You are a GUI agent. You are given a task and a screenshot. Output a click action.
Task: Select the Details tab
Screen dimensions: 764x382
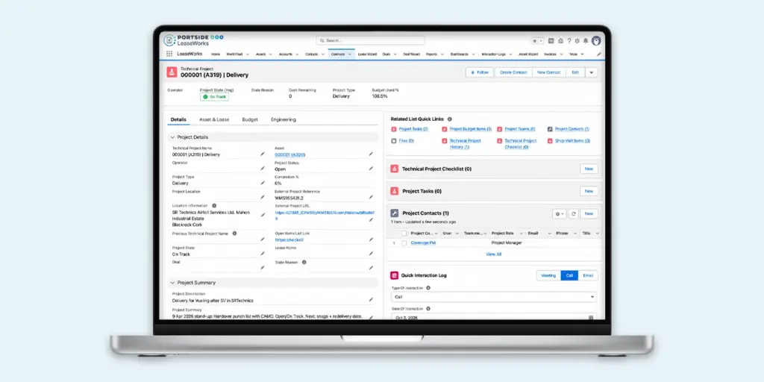178,119
